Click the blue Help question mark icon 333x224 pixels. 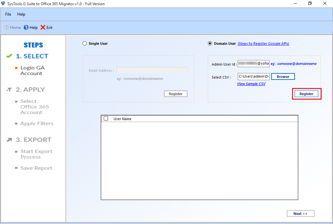pos(26,27)
